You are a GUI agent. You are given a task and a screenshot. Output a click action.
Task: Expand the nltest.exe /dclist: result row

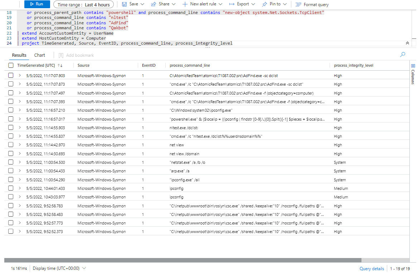[20, 128]
